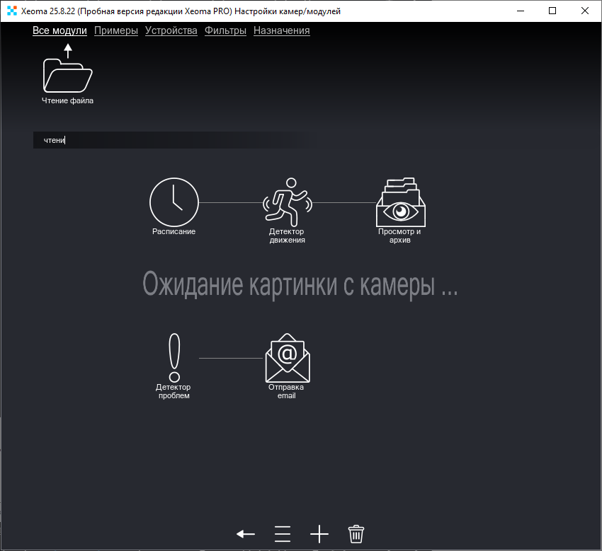Image resolution: width=602 pixels, height=551 pixels.
Task: Select the Отправка email envelope icon
Action: point(287,356)
